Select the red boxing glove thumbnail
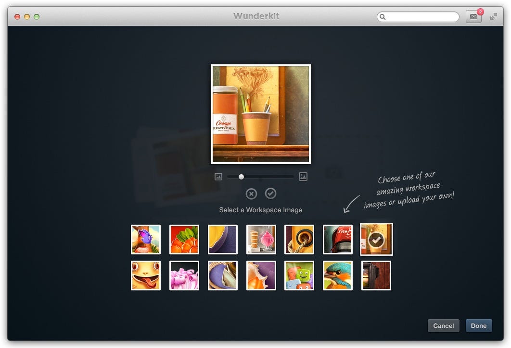 coord(338,240)
